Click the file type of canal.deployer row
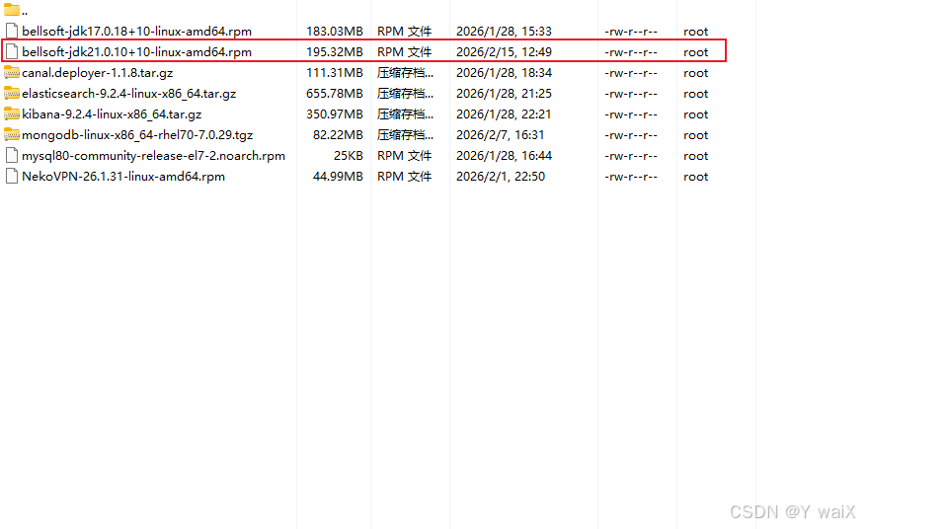948x529 pixels. (405, 73)
